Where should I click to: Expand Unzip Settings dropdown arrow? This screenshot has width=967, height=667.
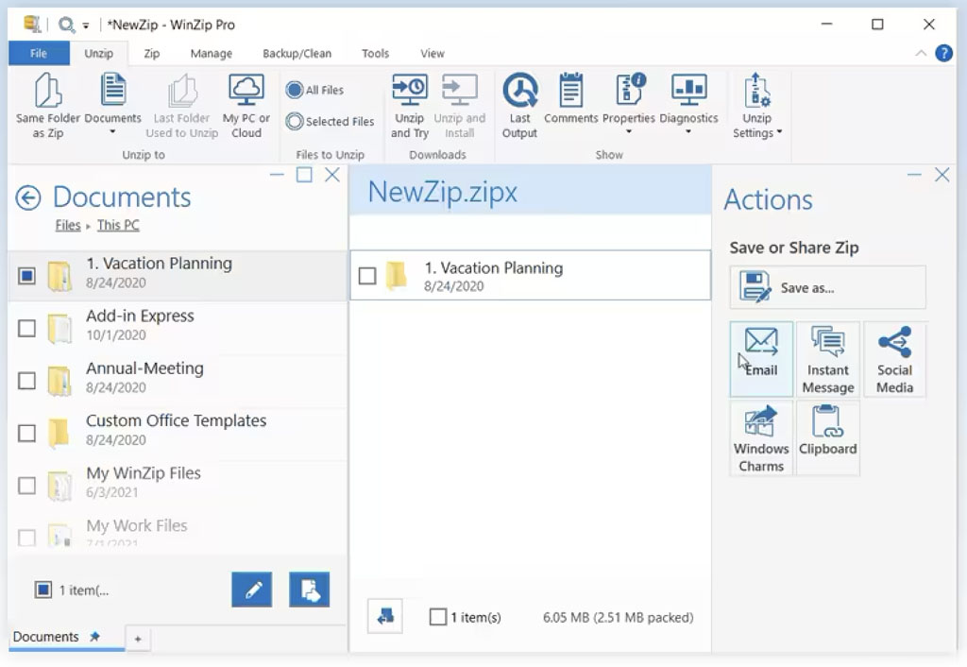tap(779, 132)
